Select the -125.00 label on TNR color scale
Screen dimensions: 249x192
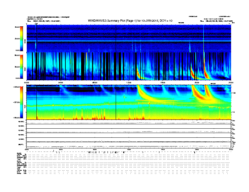(x=17, y=87)
